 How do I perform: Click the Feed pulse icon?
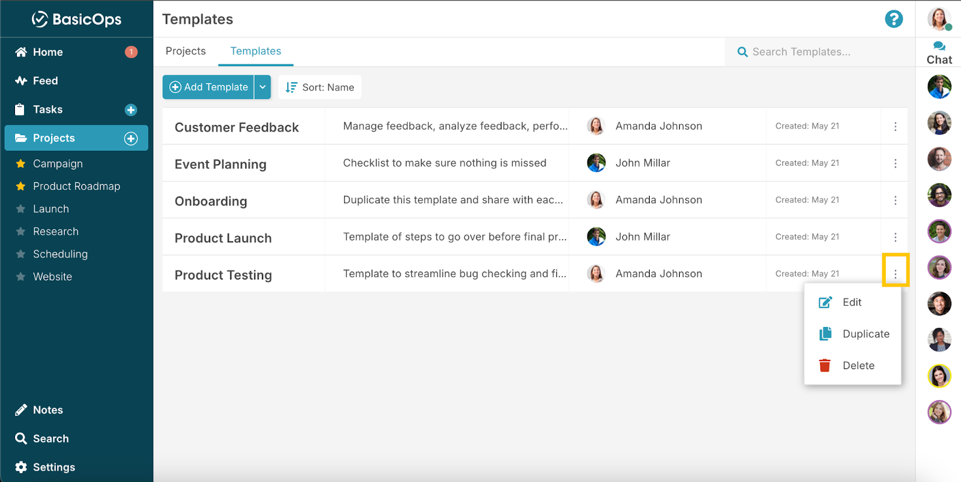pyautogui.click(x=21, y=81)
